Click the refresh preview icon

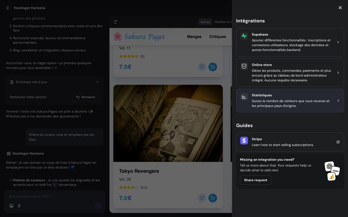click(x=115, y=22)
